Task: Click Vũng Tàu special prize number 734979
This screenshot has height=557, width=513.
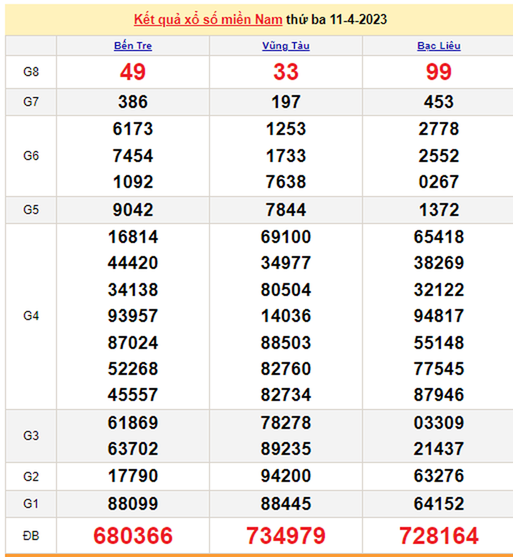Action: click(286, 536)
